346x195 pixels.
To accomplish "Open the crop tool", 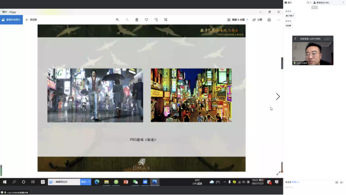I will 166,20.
